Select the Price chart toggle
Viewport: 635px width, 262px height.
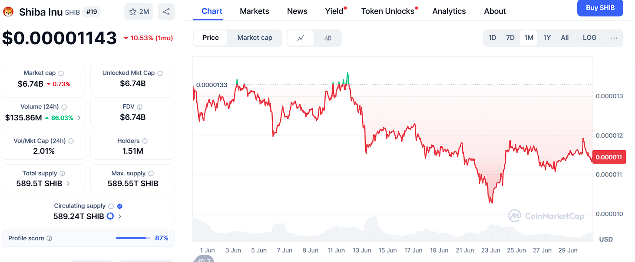pyautogui.click(x=211, y=38)
